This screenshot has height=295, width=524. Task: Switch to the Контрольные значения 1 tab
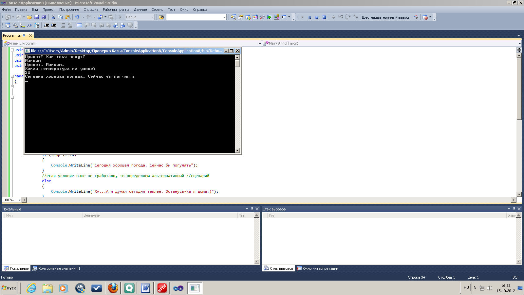click(x=56, y=268)
